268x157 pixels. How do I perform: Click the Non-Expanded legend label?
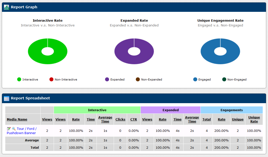click(x=152, y=80)
